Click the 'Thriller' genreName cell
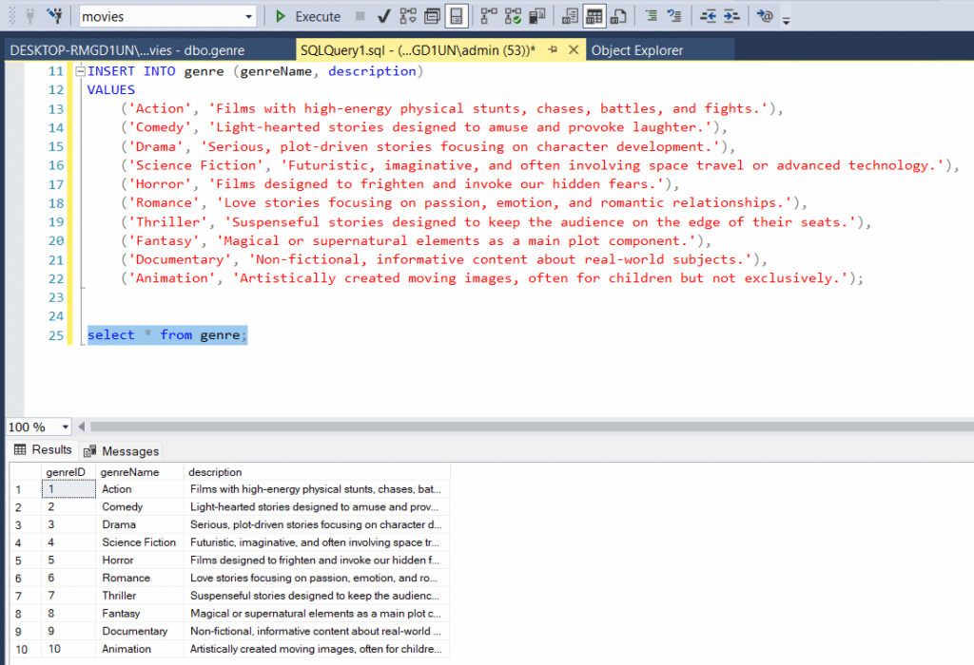The height and width of the screenshot is (665, 974). (x=140, y=596)
